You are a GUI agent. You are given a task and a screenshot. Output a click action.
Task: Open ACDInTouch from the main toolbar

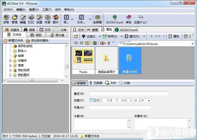coord(115,19)
